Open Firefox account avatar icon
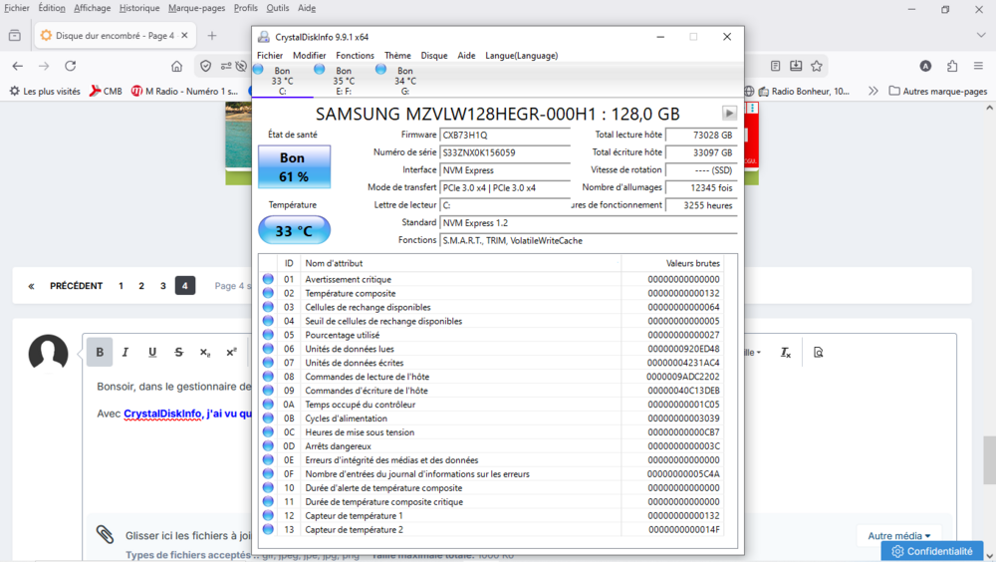This screenshot has width=996, height=562. (x=925, y=66)
